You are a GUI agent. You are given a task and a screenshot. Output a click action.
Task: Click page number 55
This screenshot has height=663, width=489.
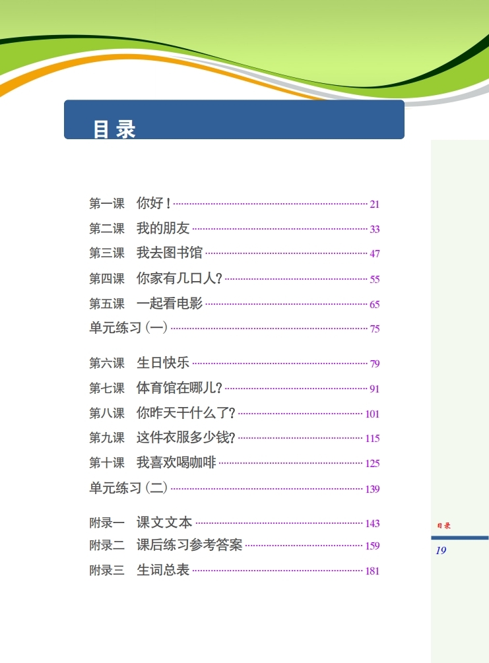(x=374, y=280)
